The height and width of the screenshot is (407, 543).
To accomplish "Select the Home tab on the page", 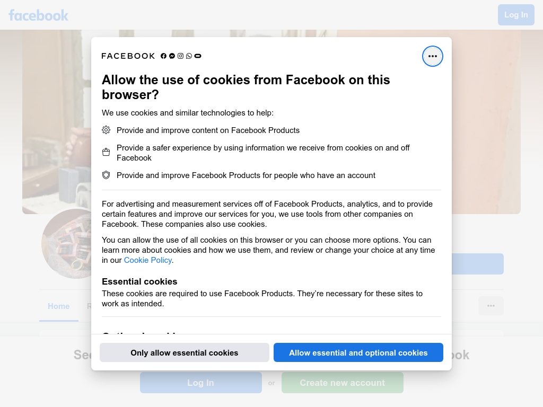I will tap(58, 306).
